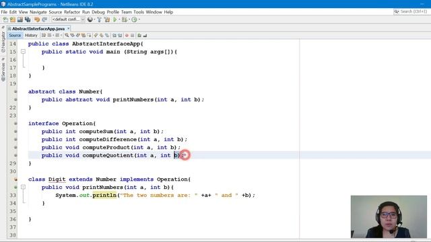Viewport: 431px width, 242px height.
Task: Open the Team menu
Action: [x=127, y=12]
